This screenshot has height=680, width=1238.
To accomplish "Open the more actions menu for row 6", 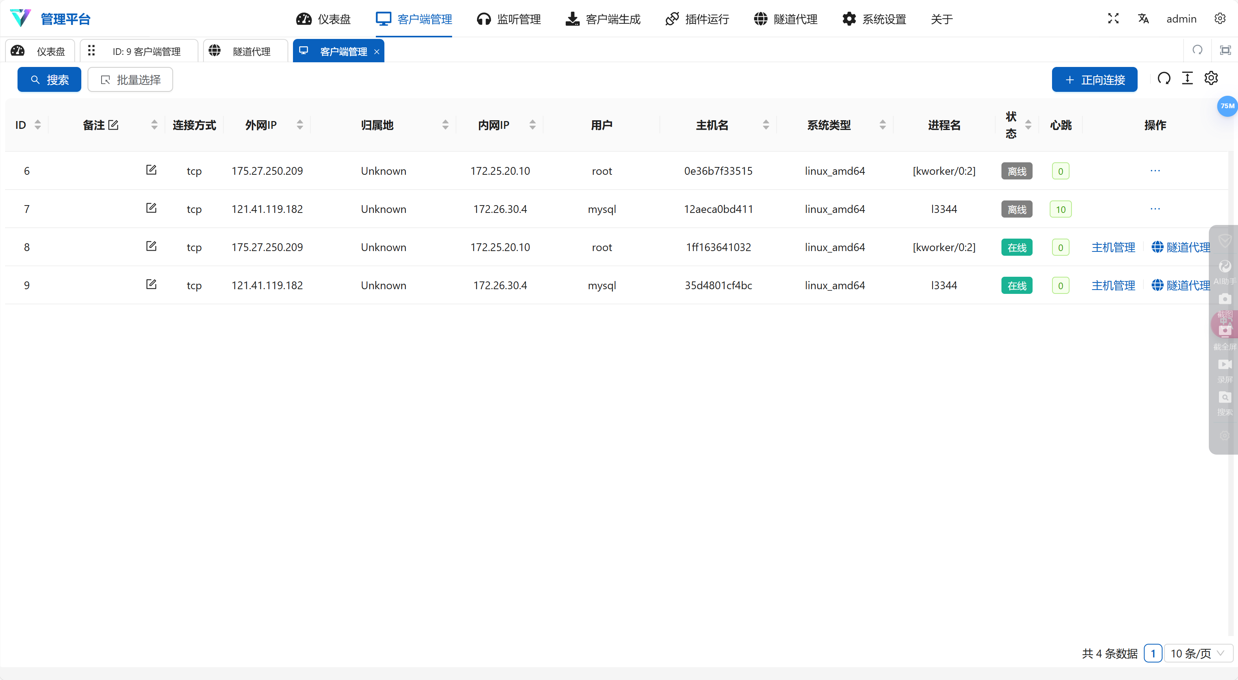I will tap(1155, 171).
